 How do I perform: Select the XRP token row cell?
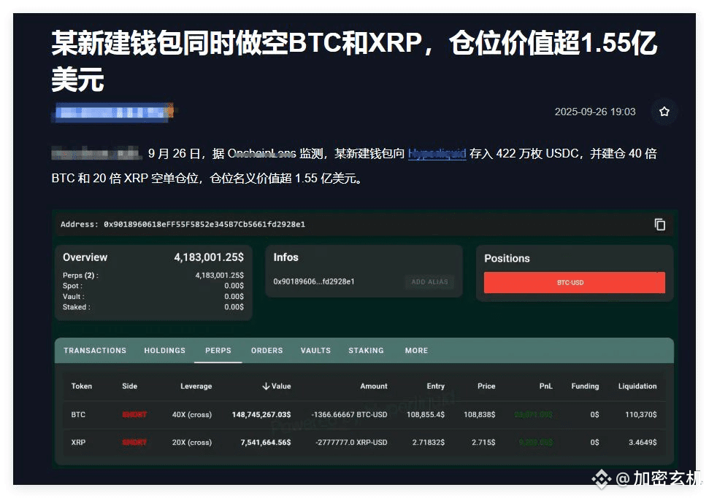pyautogui.click(x=78, y=443)
